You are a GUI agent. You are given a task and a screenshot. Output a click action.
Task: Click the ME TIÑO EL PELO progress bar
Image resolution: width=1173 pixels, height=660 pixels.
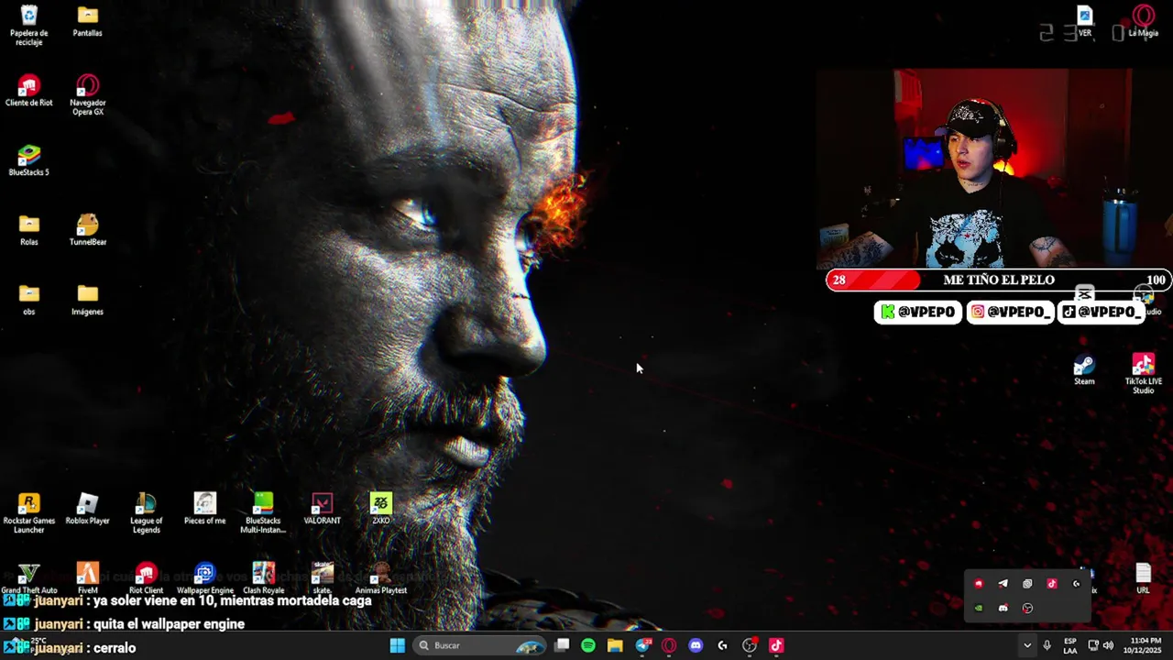point(998,280)
